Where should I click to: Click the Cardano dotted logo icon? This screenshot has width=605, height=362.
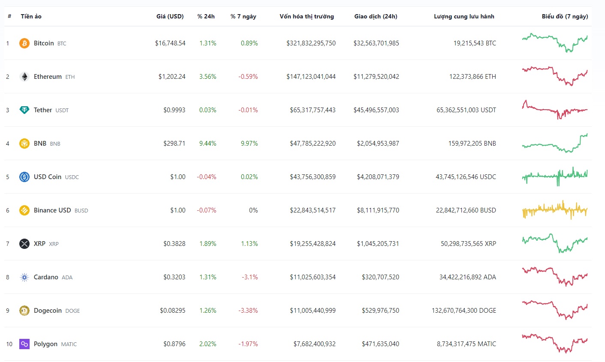[24, 277]
